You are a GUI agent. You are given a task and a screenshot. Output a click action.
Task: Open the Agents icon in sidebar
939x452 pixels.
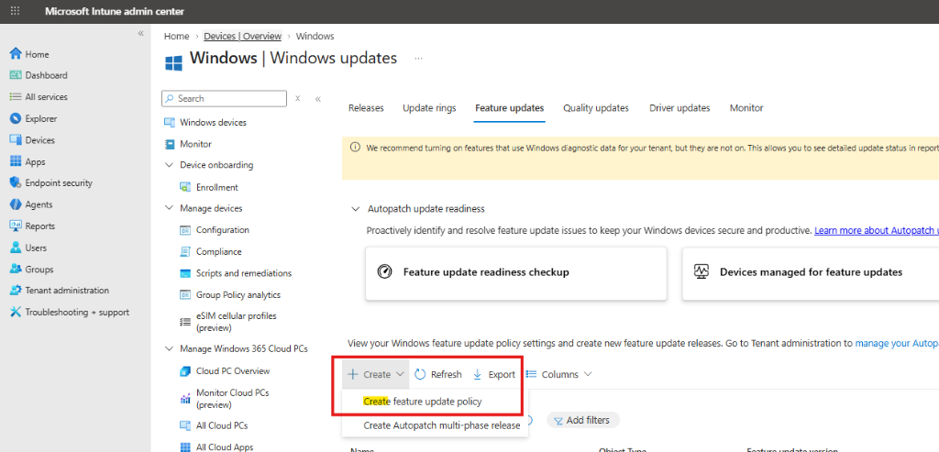click(x=16, y=204)
